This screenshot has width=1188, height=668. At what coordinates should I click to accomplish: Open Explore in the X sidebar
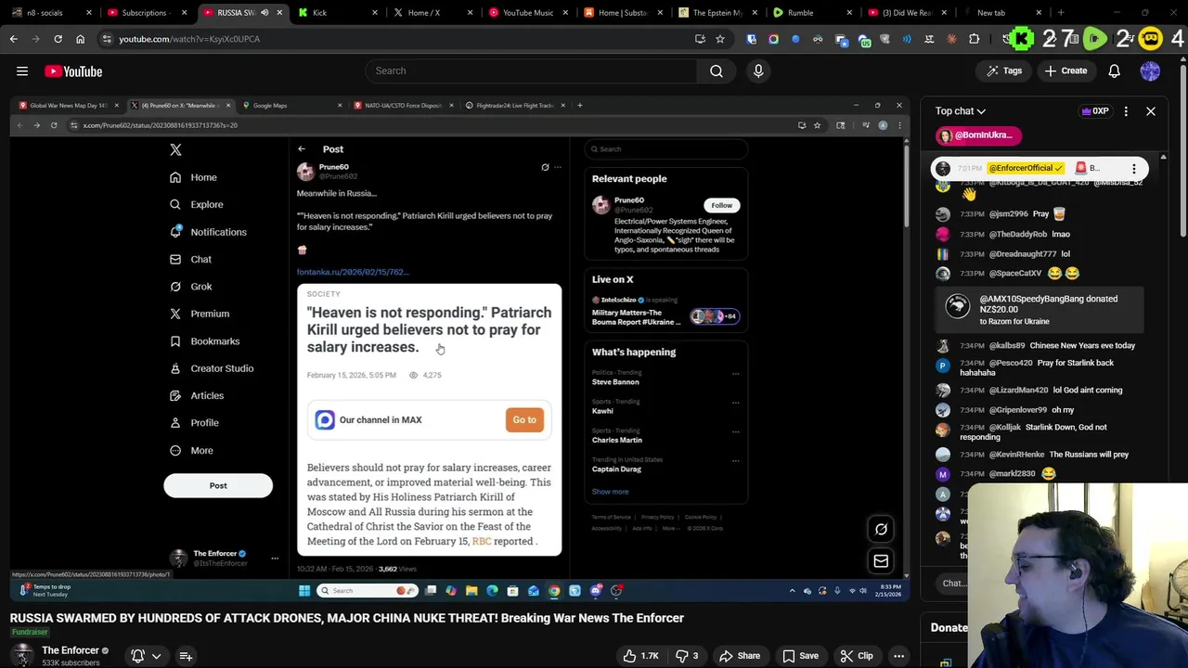click(197, 204)
